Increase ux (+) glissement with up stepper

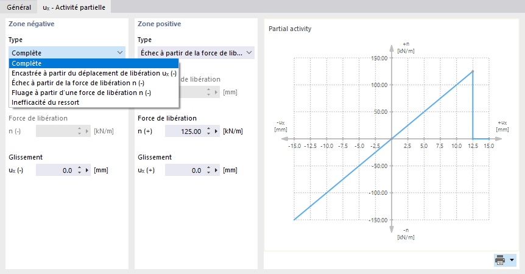pyautogui.click(x=208, y=167)
